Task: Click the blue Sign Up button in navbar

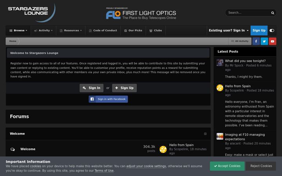Action: (x=259, y=31)
